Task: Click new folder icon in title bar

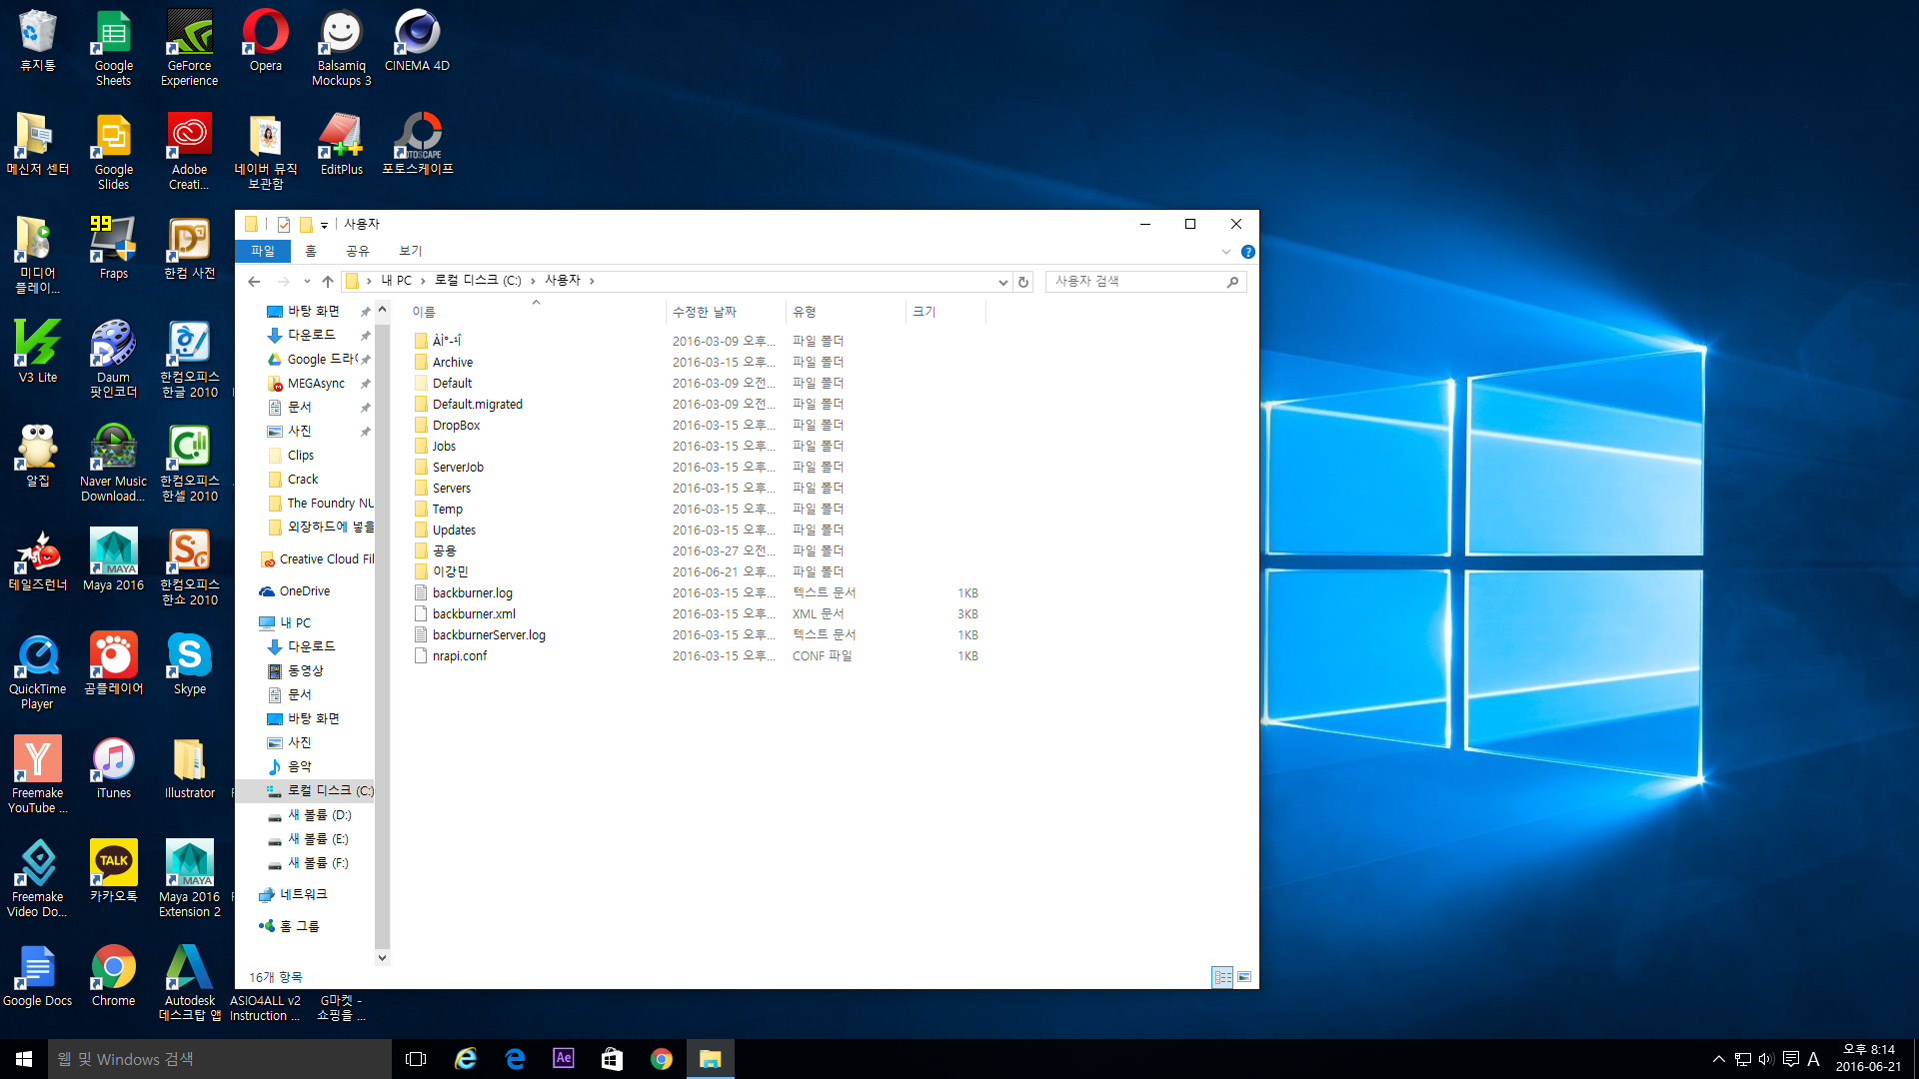Action: pyautogui.click(x=306, y=225)
